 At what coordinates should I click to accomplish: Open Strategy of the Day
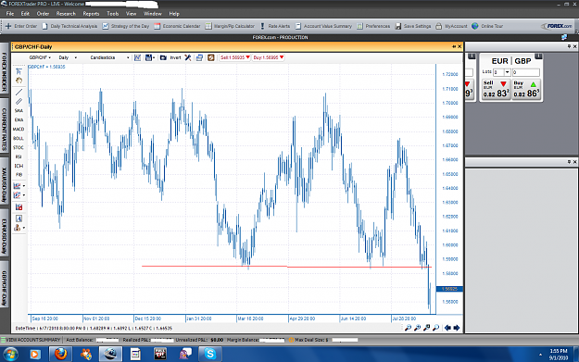click(126, 26)
